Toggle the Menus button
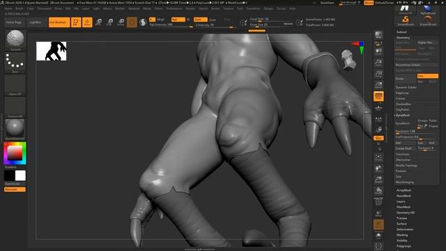The height and width of the screenshot is (251, 446). pyautogui.click(x=369, y=3)
